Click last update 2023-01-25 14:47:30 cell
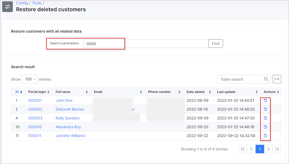Screen dimensions: 289x164 tap(236, 118)
